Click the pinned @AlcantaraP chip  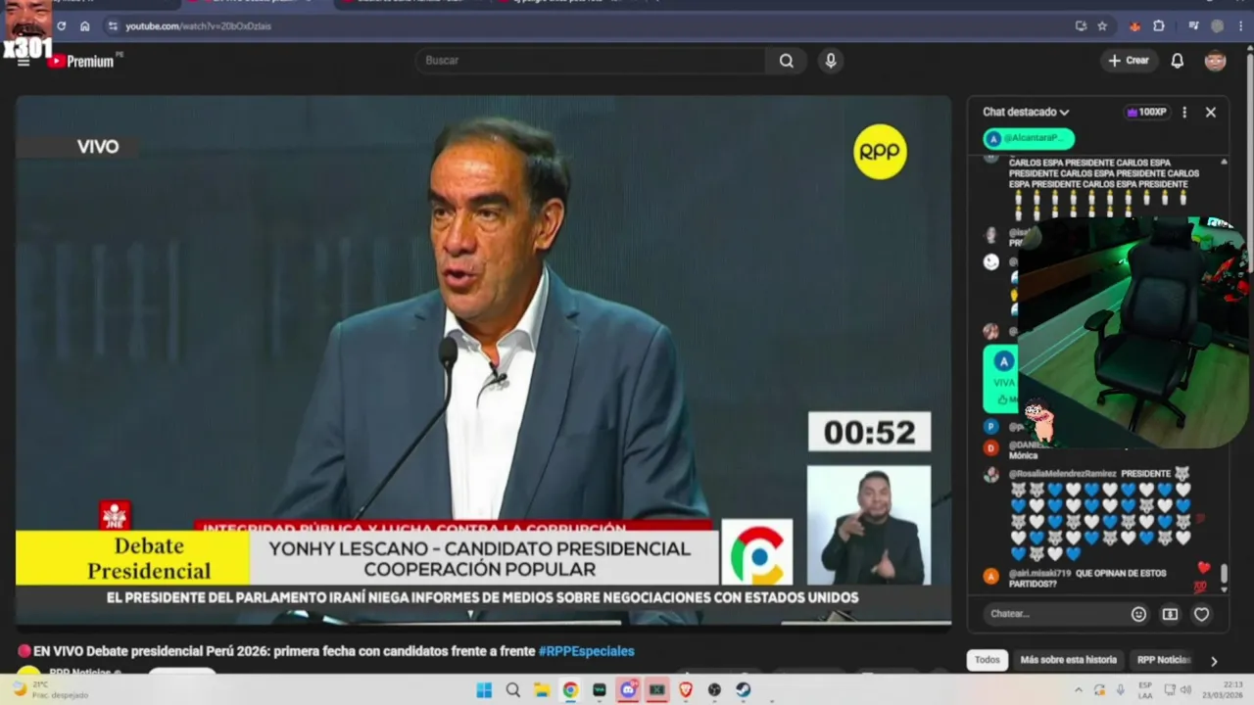tap(1029, 139)
